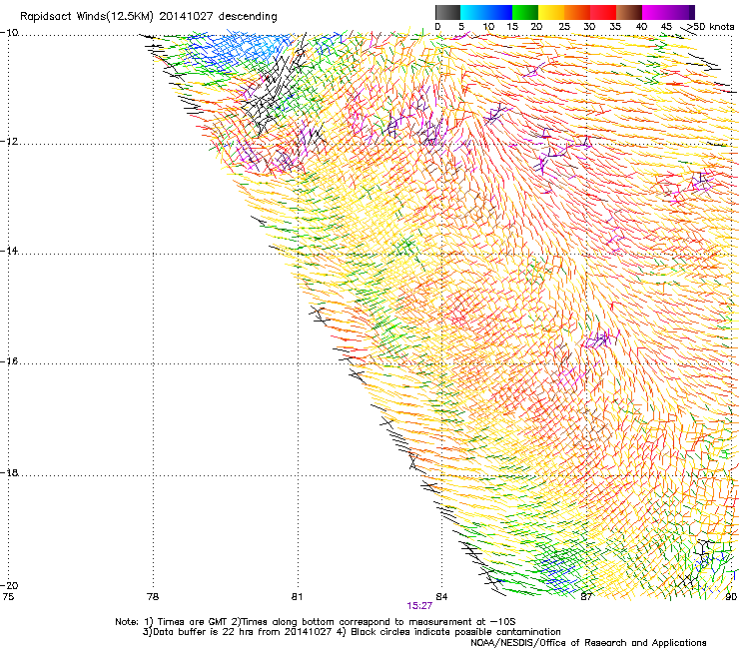The height and width of the screenshot is (649, 739).
Task: Select the '84' longitude axis label
Action: (x=441, y=597)
